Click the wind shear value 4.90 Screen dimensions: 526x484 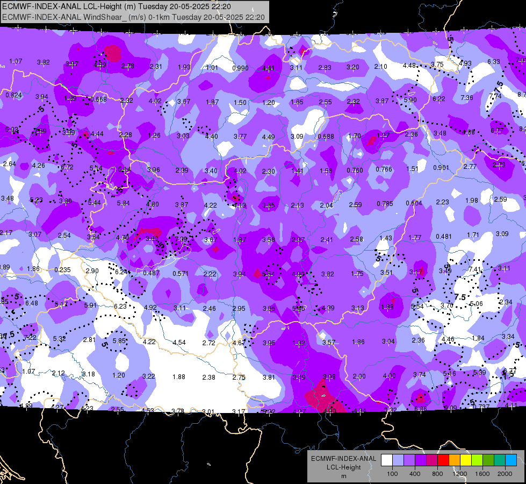pos(298,274)
